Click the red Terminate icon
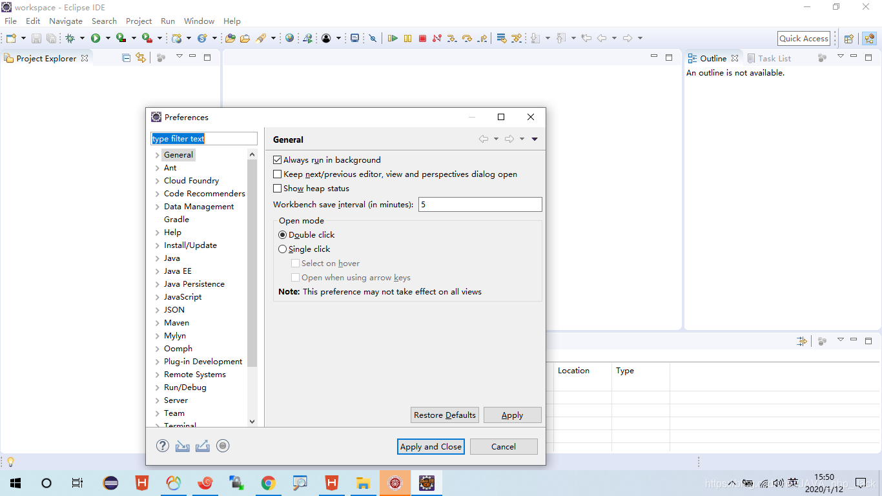Screen dimensions: 882x496 coord(422,38)
